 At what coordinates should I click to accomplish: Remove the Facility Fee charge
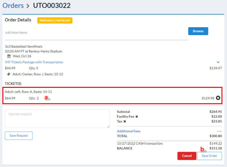(x=137, y=117)
